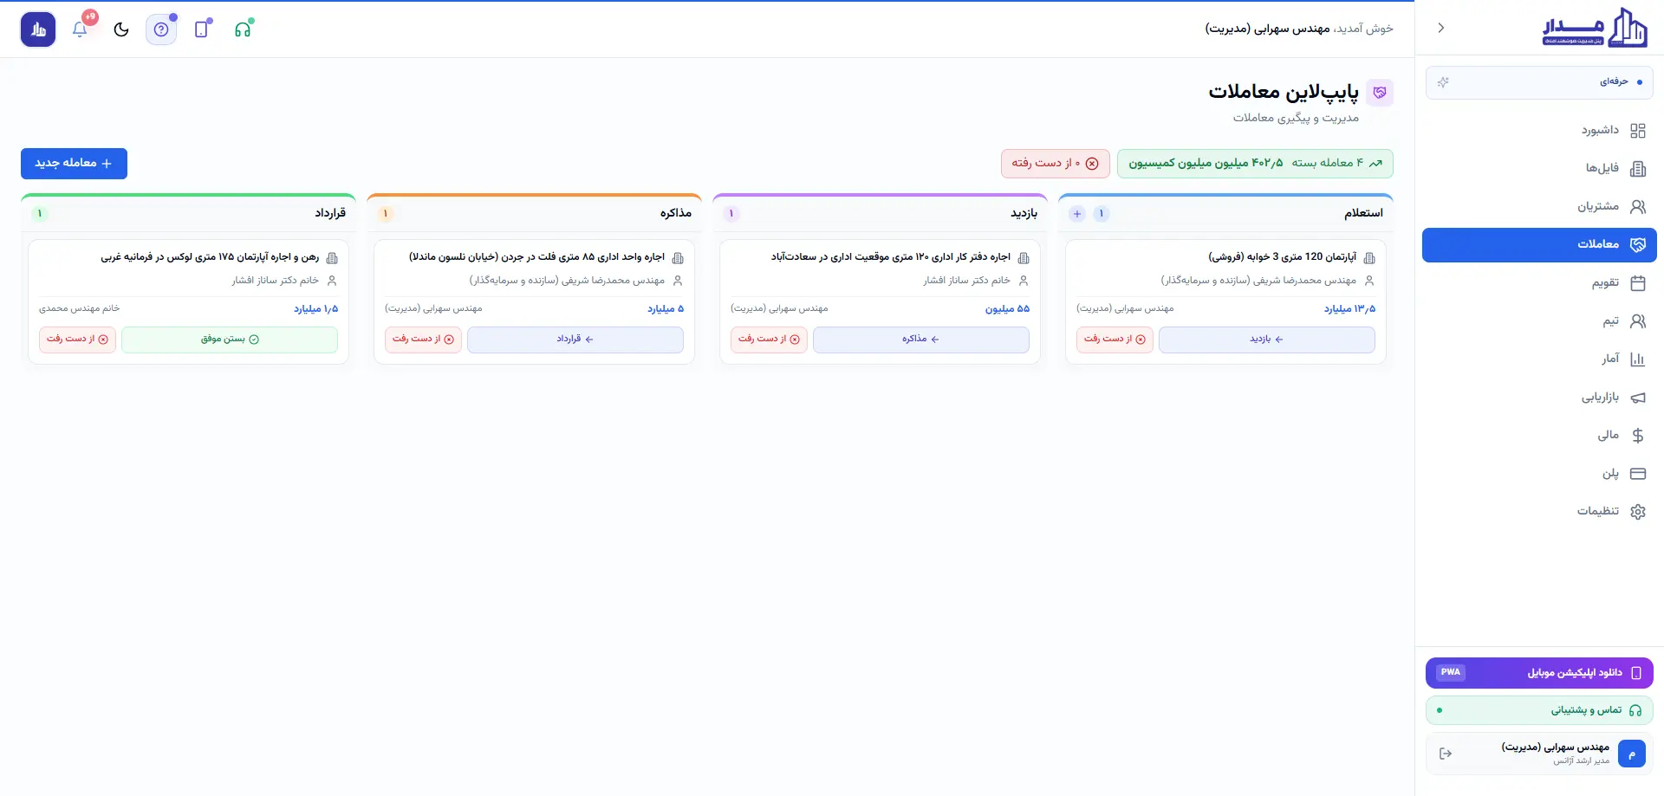The image size is (1664, 796).
Task: Click plus icon in استعلام column header
Action: 1076,214
